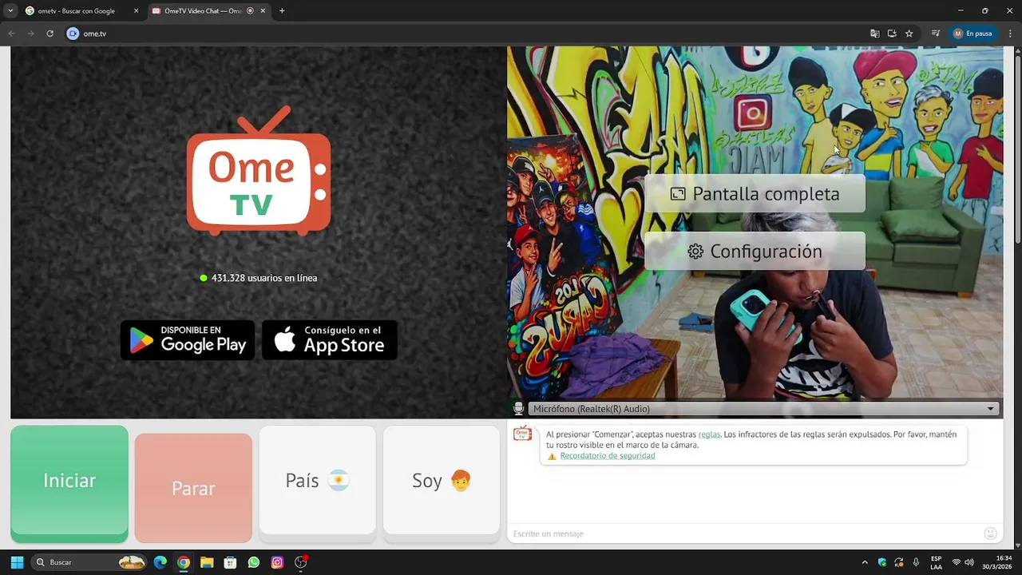The height and width of the screenshot is (575, 1022).
Task: Open Microsoft Edge from taskbar
Action: [x=160, y=562]
